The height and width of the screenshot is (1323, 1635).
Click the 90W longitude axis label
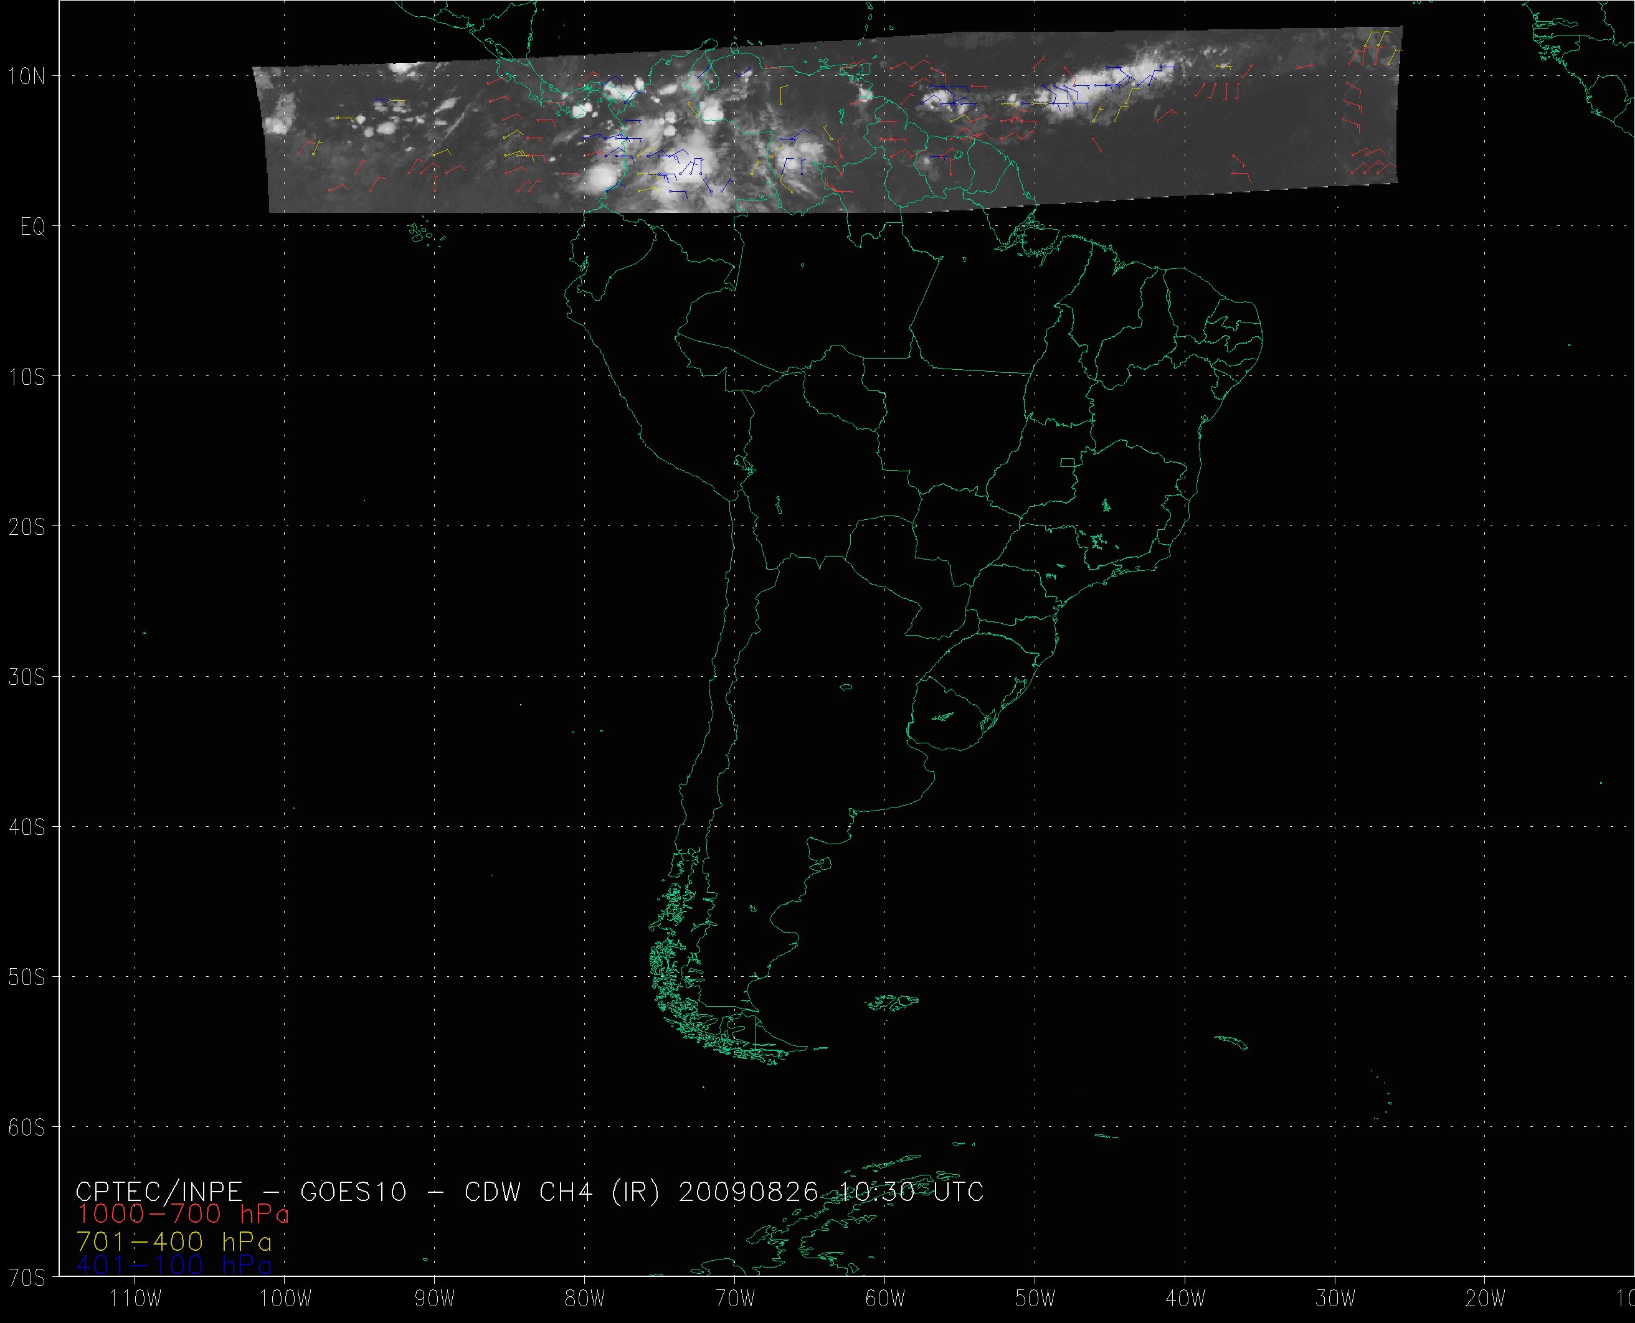coord(435,1299)
